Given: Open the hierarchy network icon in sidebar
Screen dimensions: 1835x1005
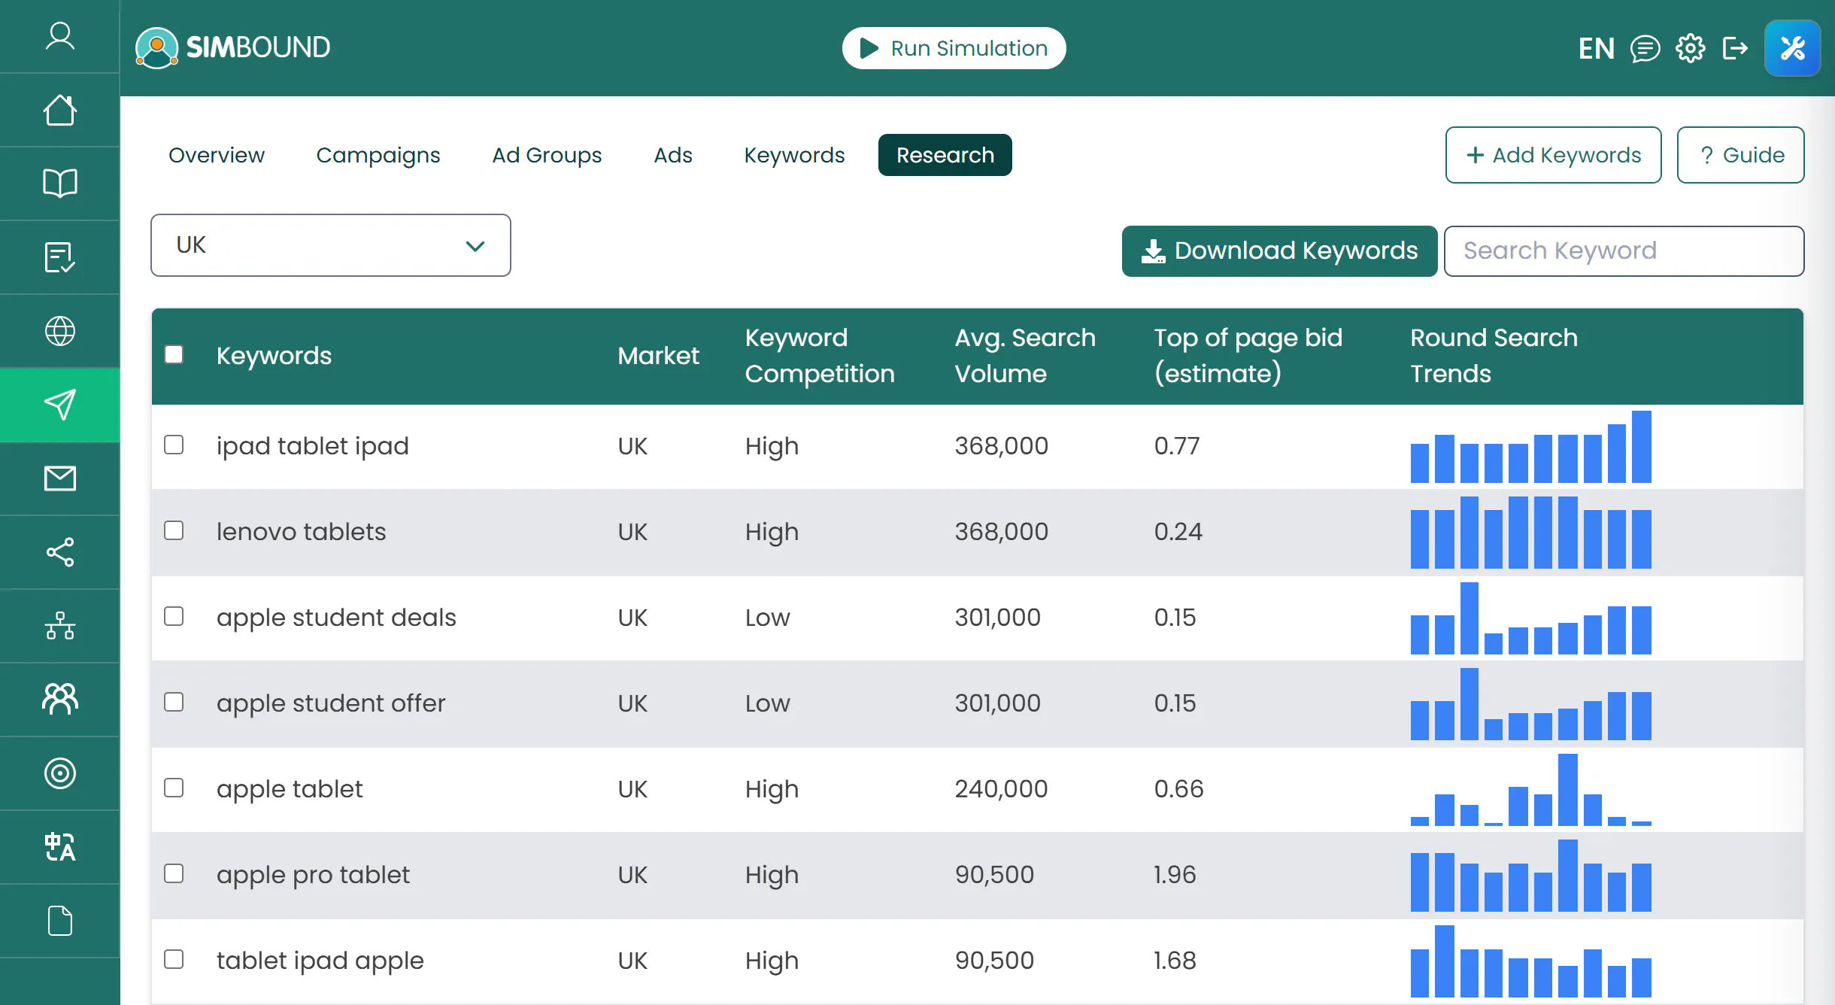Looking at the screenshot, I should (x=60, y=626).
